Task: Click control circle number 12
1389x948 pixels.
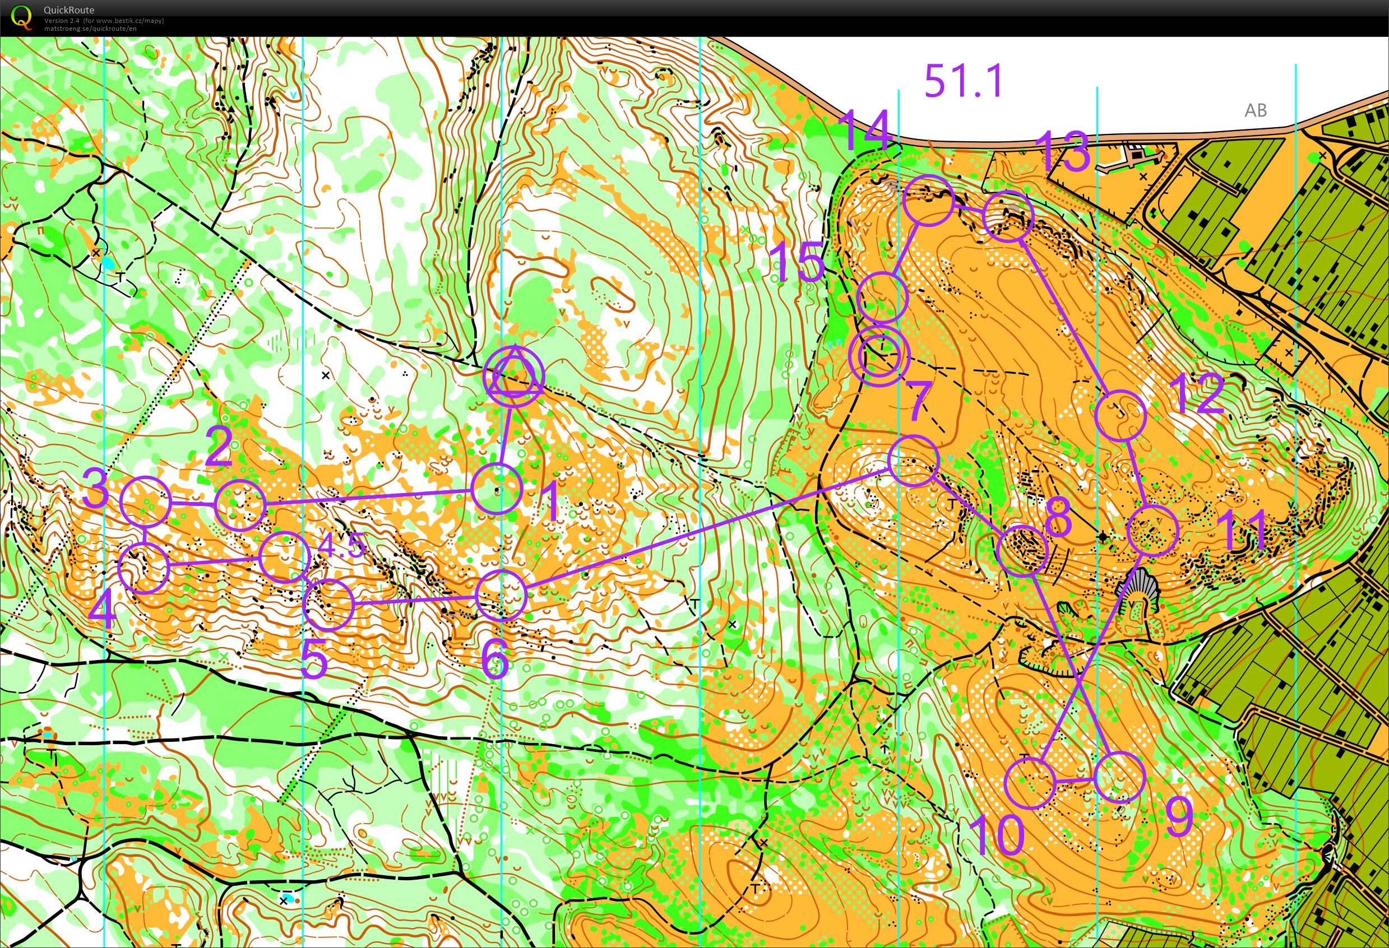Action: (x=1121, y=416)
